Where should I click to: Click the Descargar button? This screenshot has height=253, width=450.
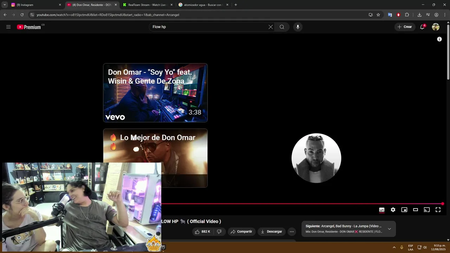(x=271, y=232)
